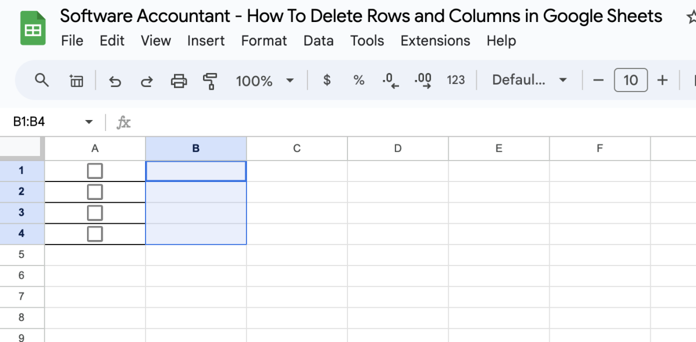Viewport: 696px width, 342px height.
Task: Format as currency with dollar icon
Action: pyautogui.click(x=327, y=80)
